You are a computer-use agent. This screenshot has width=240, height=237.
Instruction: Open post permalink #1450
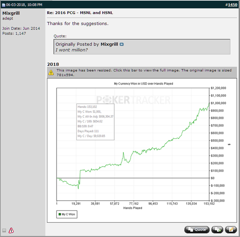[x=232, y=5]
